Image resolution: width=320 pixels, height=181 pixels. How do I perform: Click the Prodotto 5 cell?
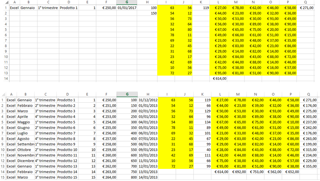pos(67,122)
